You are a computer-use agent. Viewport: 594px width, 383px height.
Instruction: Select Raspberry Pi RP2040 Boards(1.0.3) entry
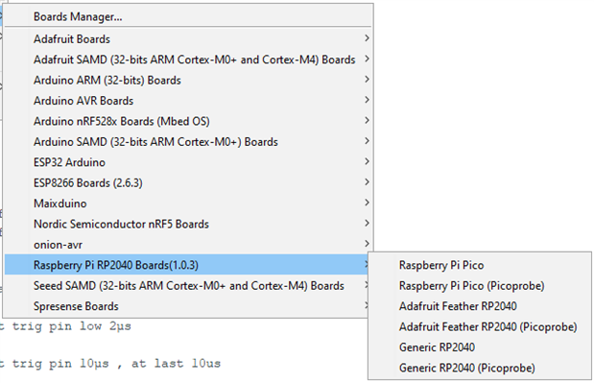click(x=186, y=265)
